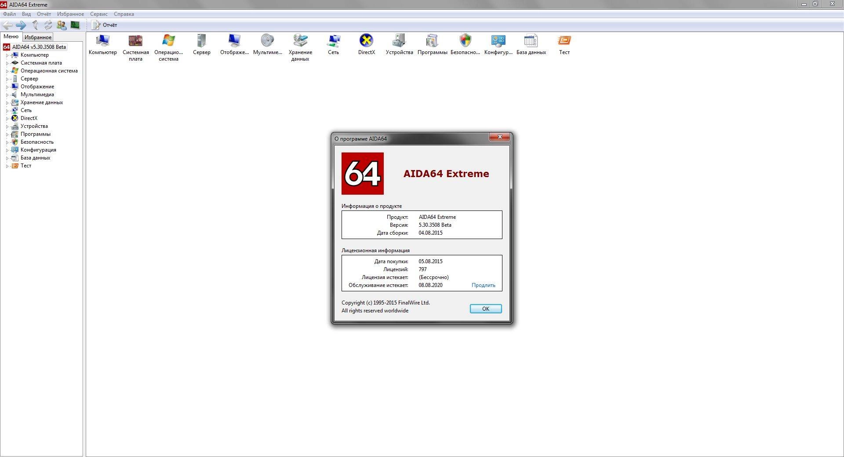Open the Вид menu
The width and height of the screenshot is (844, 457).
click(26, 14)
